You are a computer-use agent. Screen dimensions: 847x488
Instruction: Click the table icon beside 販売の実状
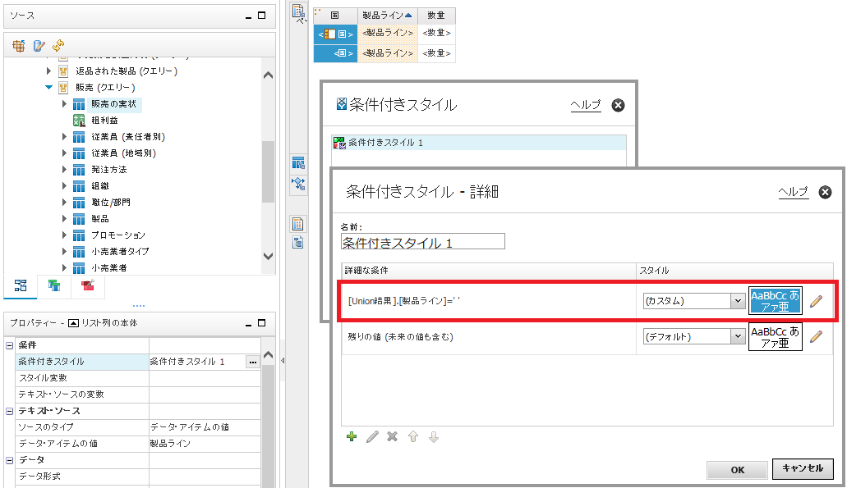pyautogui.click(x=79, y=104)
